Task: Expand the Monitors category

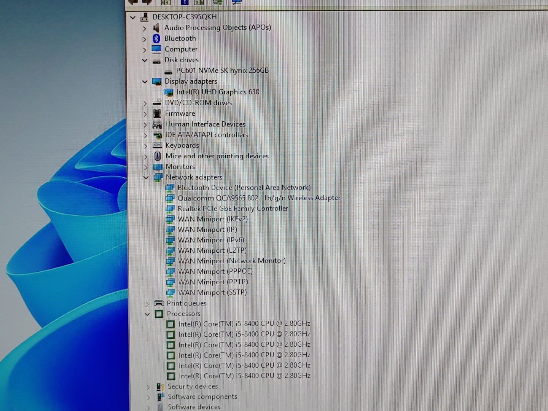Action: coord(146,167)
